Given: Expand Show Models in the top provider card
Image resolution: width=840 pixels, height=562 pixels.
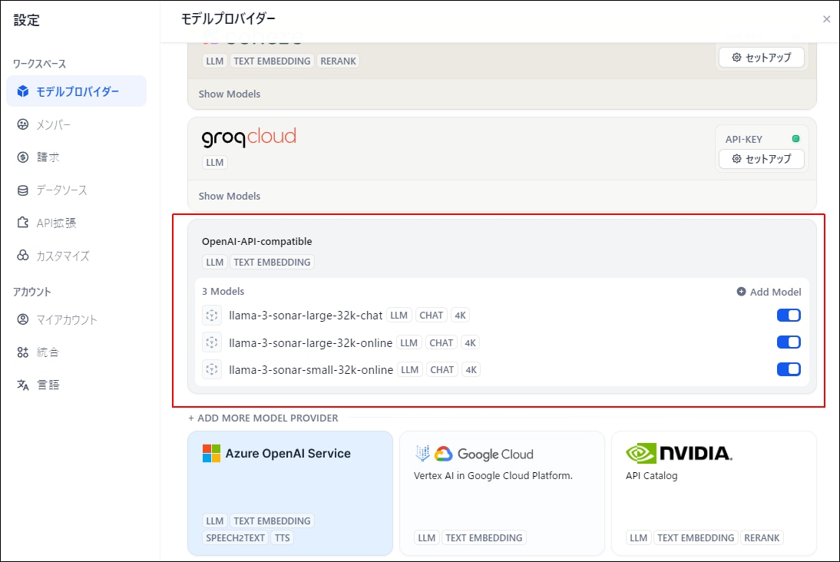Looking at the screenshot, I should coord(230,94).
